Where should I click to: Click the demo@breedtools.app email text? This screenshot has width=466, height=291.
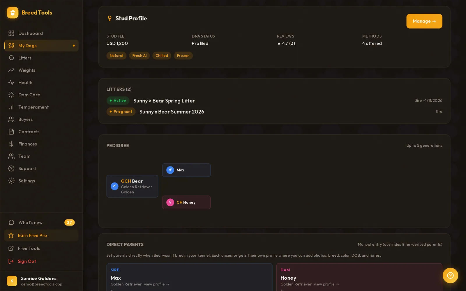point(42,284)
